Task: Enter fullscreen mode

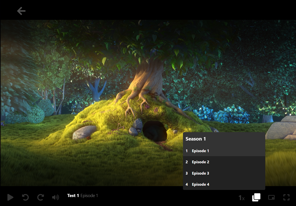Action: [x=286, y=197]
